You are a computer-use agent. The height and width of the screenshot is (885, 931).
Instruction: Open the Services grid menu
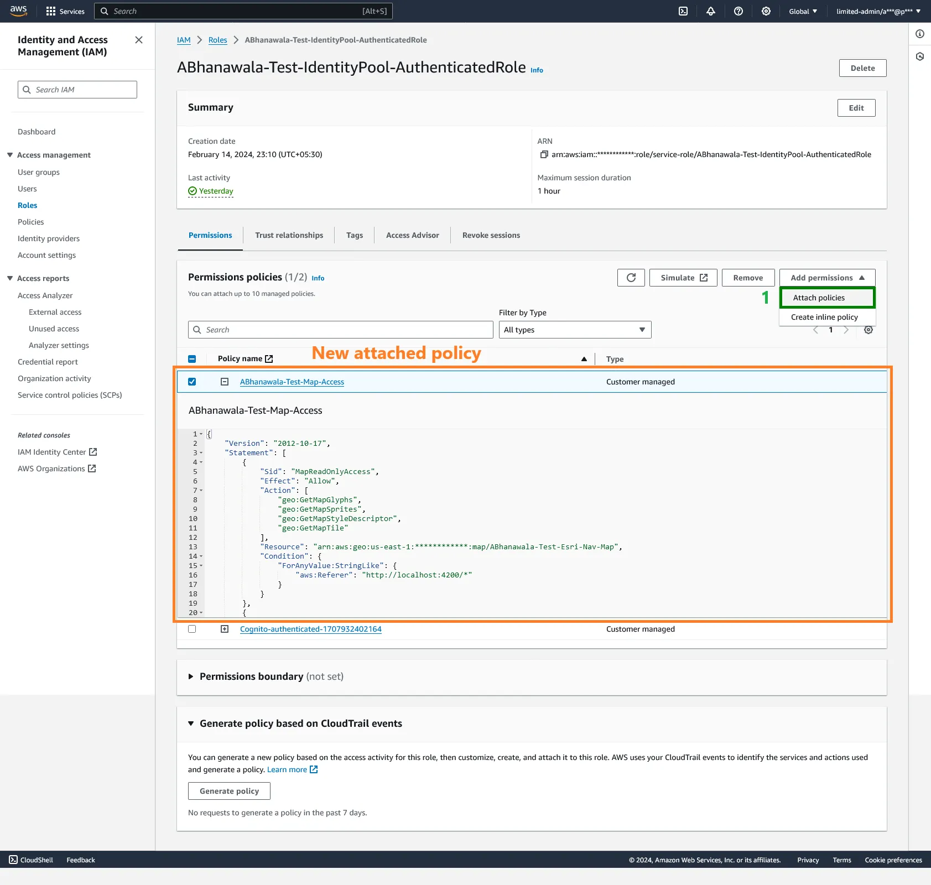pos(65,11)
